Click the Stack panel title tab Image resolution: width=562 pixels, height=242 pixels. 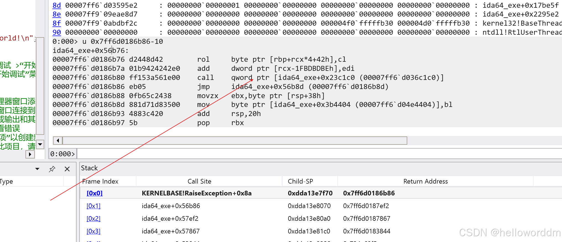pyautogui.click(x=89, y=168)
